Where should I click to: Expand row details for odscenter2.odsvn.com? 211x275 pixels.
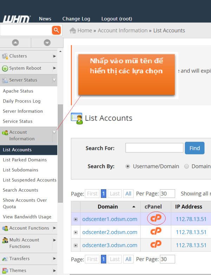[76, 232]
